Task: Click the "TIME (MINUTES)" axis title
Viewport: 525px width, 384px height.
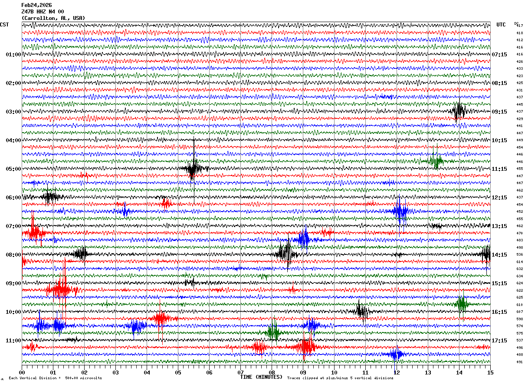Action: (x=261, y=377)
